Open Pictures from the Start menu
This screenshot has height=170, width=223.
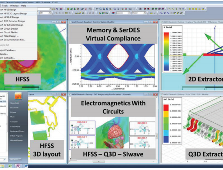(13, 112)
